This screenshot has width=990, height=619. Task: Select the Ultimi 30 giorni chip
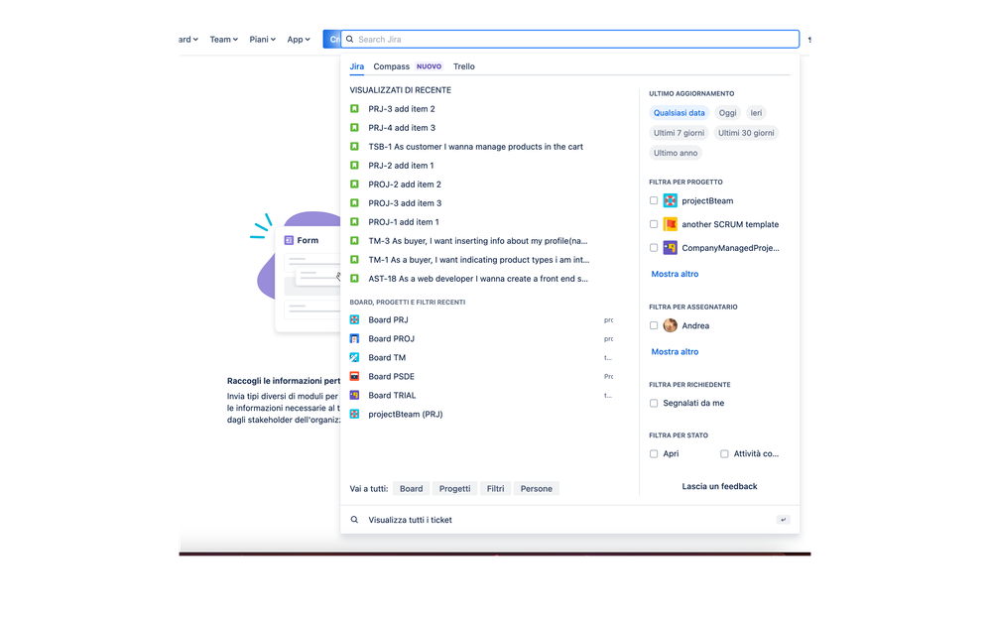tap(746, 133)
